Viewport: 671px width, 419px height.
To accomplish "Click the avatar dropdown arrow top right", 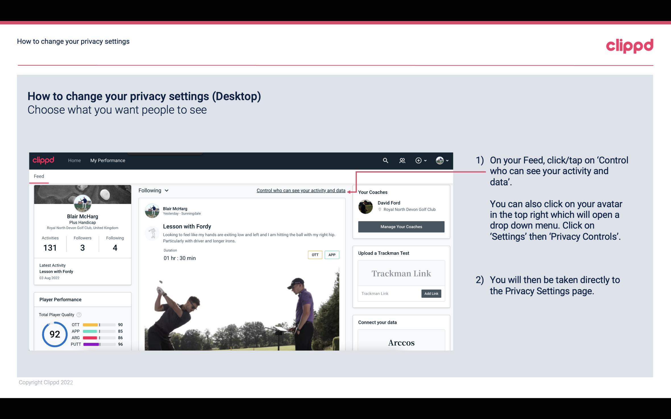I will point(446,161).
